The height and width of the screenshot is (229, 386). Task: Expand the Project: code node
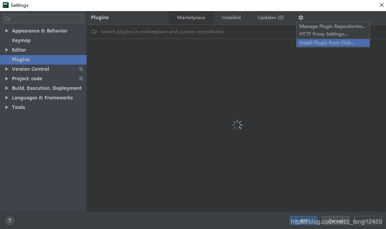(7, 78)
